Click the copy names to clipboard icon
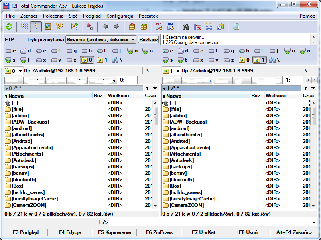Screen dimensions: 321x240 (x=221, y=26)
